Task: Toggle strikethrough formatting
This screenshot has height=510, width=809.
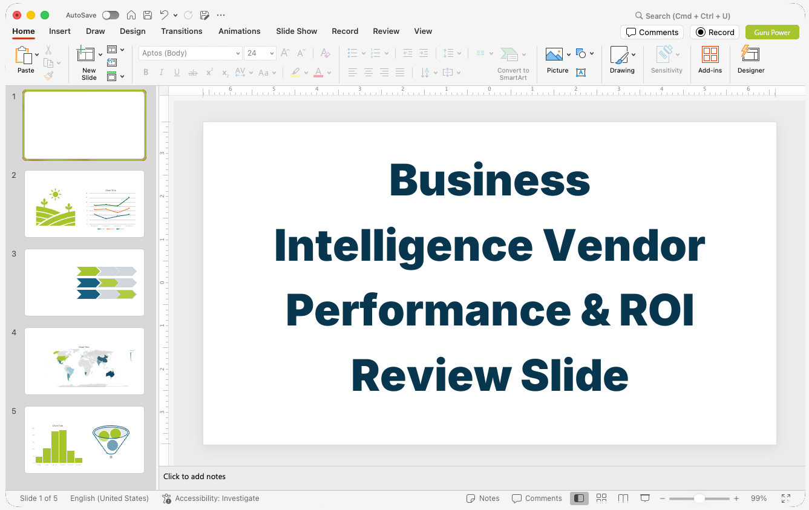Action: 193,73
